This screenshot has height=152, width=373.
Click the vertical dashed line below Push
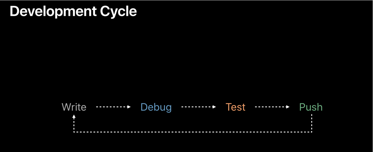click(x=312, y=123)
